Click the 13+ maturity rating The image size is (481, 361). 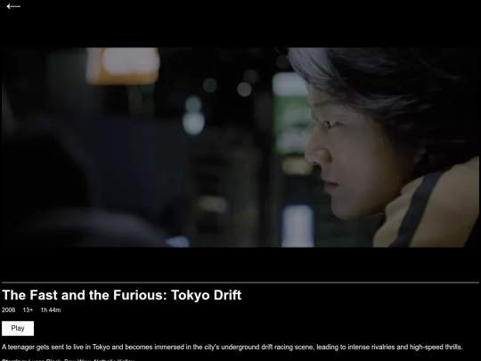coord(28,310)
